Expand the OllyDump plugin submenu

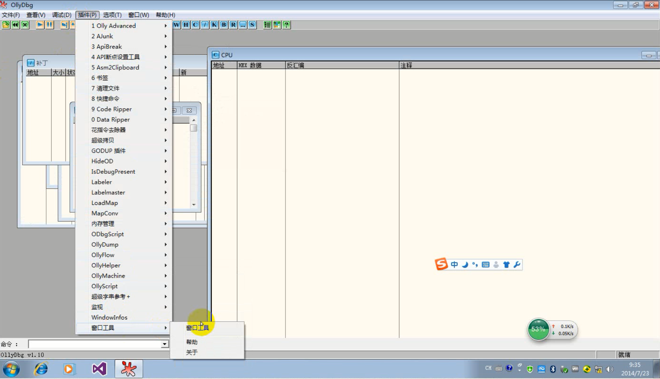[x=124, y=245]
